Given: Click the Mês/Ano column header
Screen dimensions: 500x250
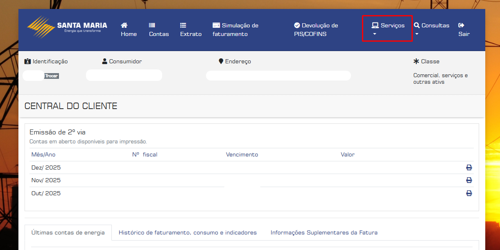Looking at the screenshot, I should [43, 154].
